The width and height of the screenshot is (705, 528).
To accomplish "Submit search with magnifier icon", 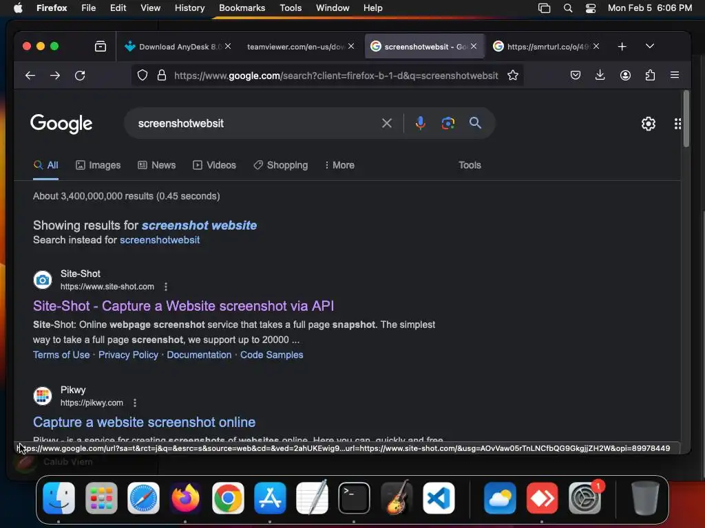I will click(475, 122).
